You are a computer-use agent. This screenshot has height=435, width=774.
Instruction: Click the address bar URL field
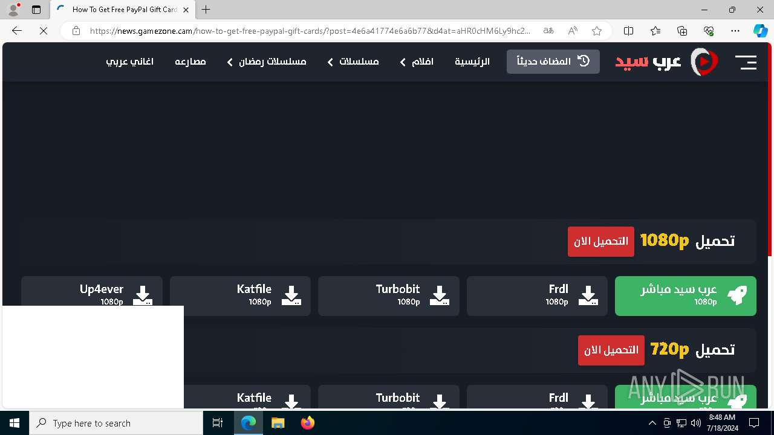click(x=310, y=31)
